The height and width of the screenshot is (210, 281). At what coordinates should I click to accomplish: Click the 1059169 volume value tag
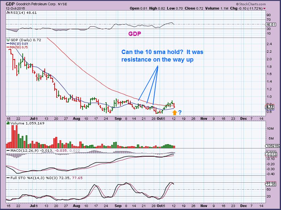[273, 146]
